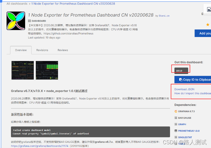This screenshot has width=211, height=148.
Task: Go back to All dashboards breadcrumb
Action: [17, 4]
